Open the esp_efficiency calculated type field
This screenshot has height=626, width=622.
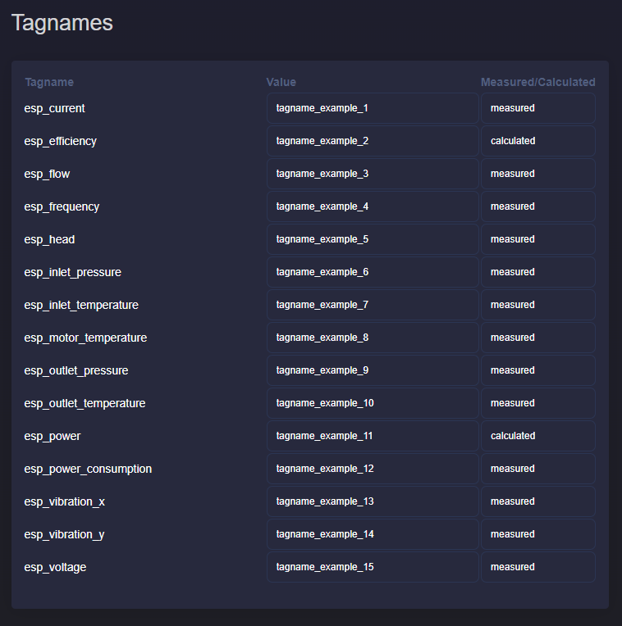537,141
